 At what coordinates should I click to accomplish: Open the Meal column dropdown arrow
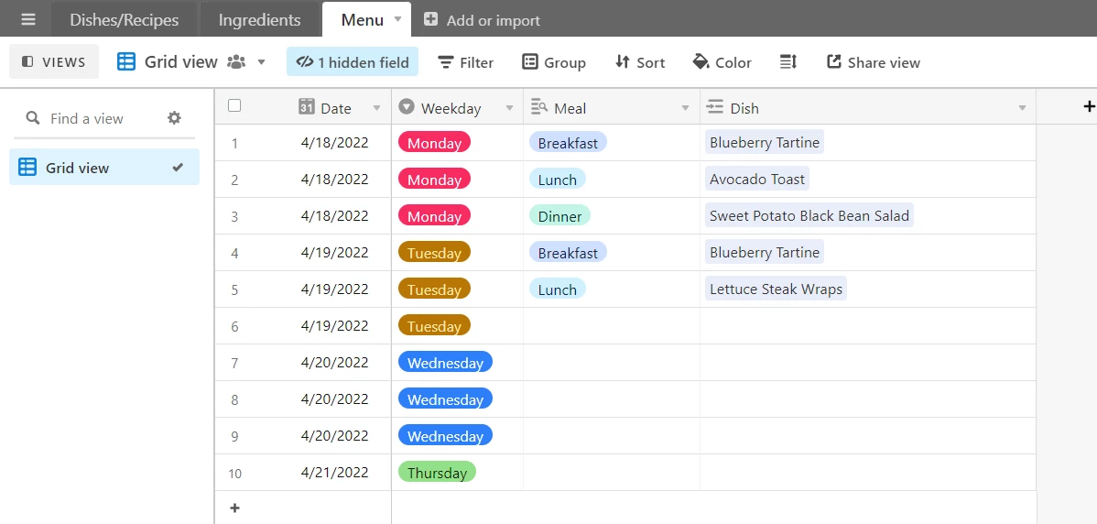686,108
